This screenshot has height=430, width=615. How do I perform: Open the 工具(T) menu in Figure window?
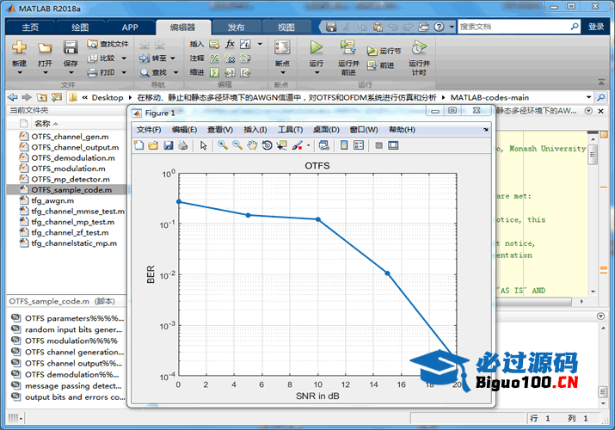[290, 130]
